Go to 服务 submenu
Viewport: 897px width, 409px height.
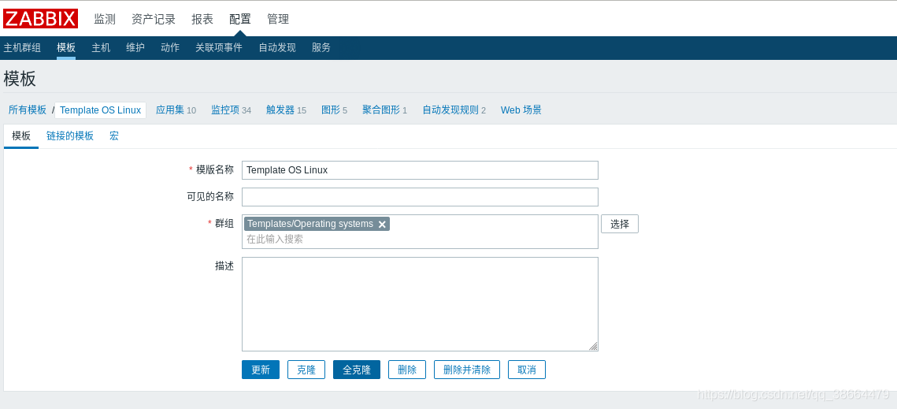[x=321, y=47]
